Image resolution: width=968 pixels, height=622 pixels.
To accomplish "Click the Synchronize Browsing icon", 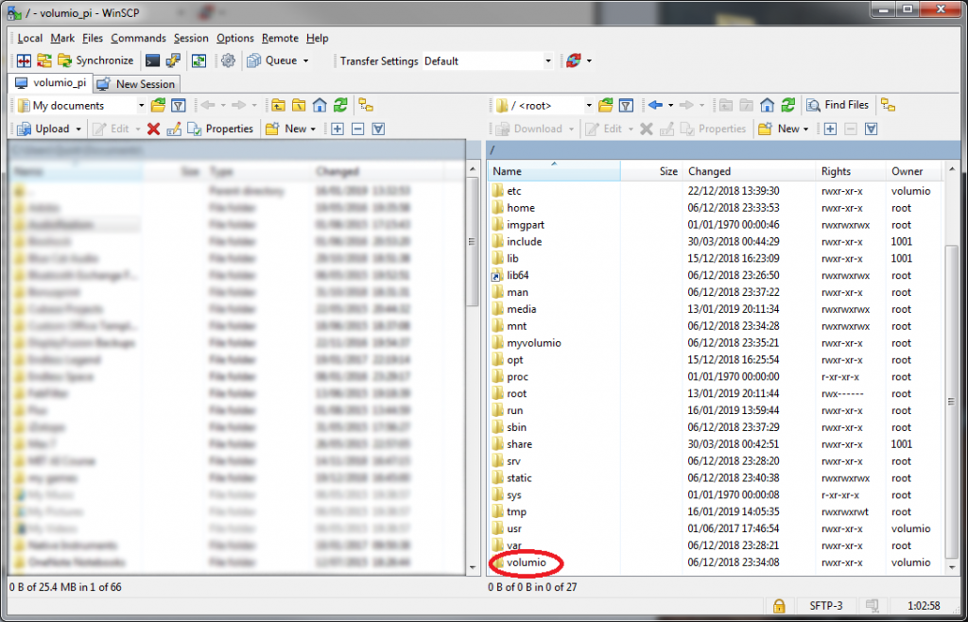I will pos(44,60).
